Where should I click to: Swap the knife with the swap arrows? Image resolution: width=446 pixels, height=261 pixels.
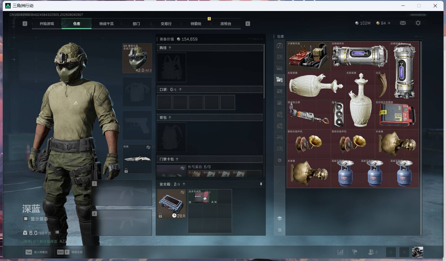pyautogui.click(x=148, y=147)
